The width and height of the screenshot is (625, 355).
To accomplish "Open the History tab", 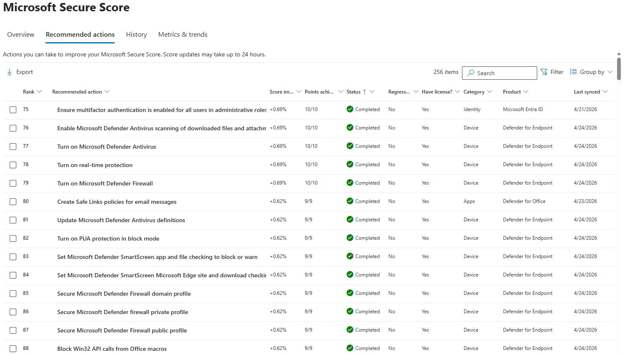I will tap(136, 35).
